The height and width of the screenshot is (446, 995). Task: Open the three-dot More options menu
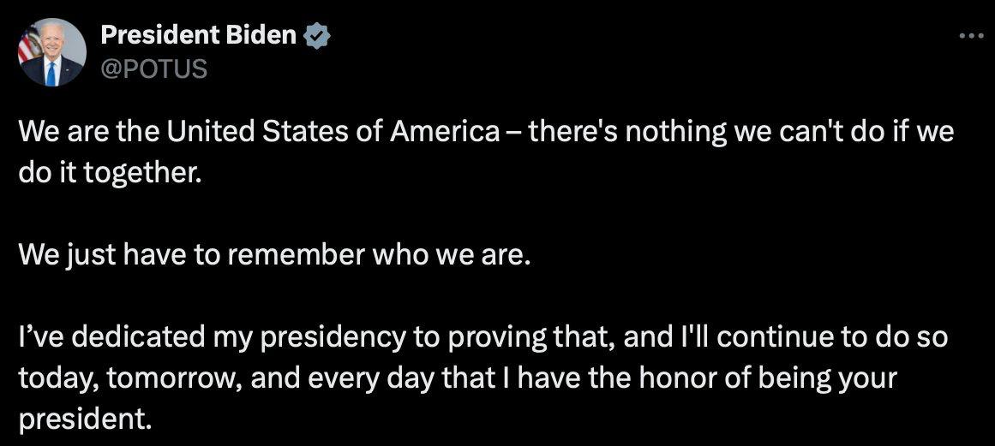(970, 37)
